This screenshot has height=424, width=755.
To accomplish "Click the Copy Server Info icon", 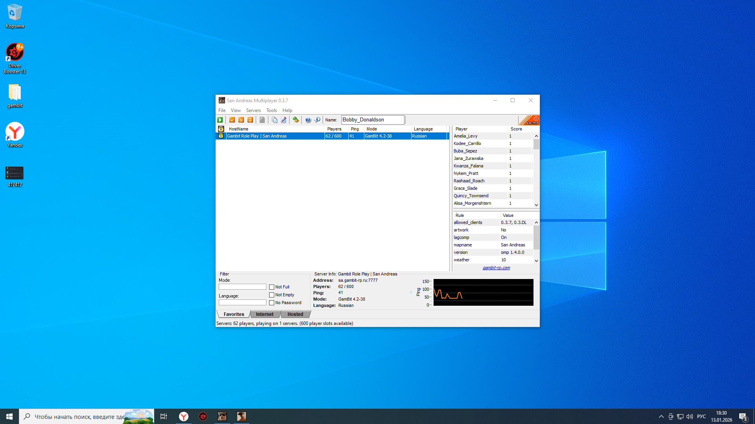I will pyautogui.click(x=275, y=120).
